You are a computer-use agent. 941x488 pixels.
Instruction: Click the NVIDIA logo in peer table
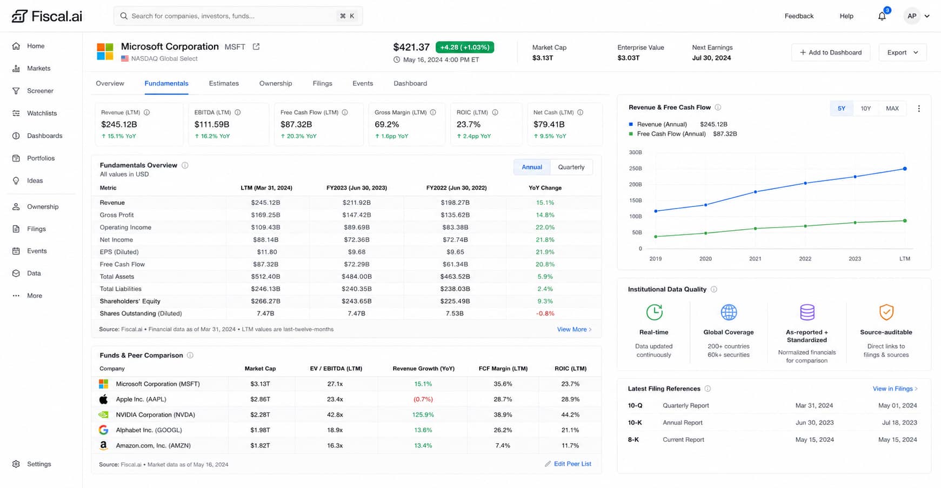click(104, 415)
